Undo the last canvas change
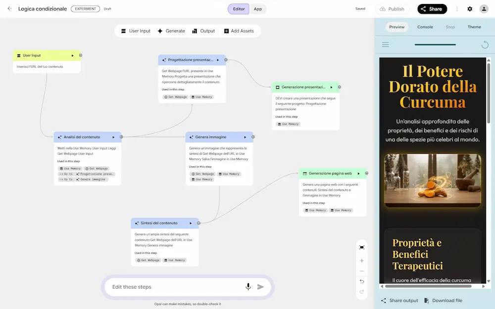 (362, 282)
